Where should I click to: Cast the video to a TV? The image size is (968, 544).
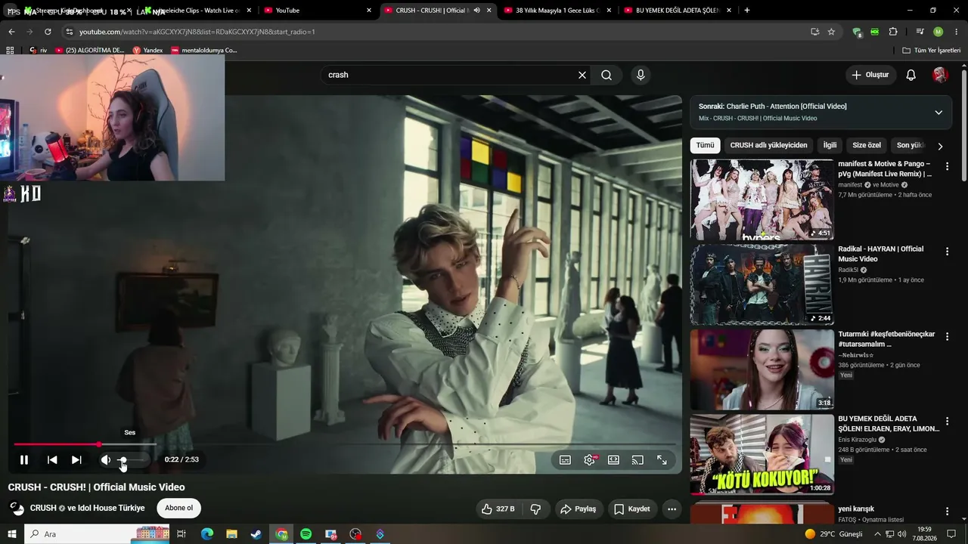pyautogui.click(x=638, y=459)
